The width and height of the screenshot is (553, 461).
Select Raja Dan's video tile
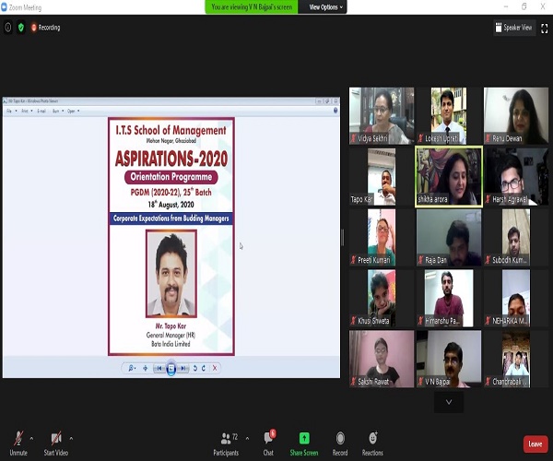coord(449,237)
